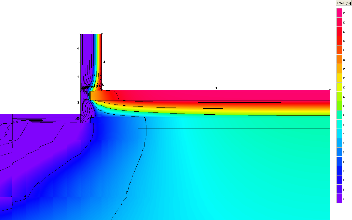Screen dimensions: 352x220
Task: Choose the 6°C light-blue legend swatch
Action: 339,143
